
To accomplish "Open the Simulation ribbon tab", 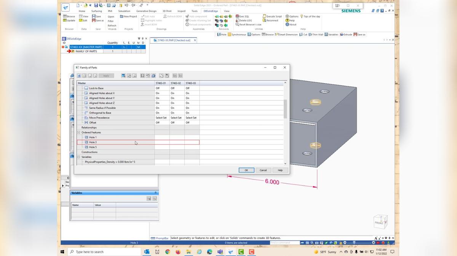I will [x=124, y=11].
